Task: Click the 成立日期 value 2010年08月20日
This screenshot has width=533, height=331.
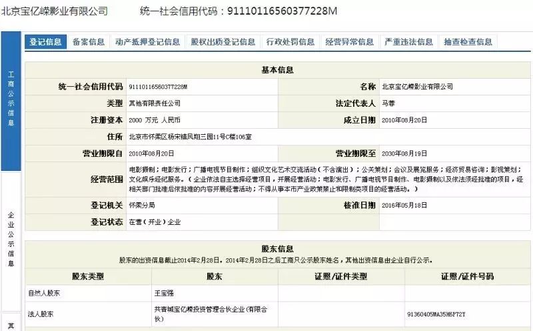Action: 404,120
